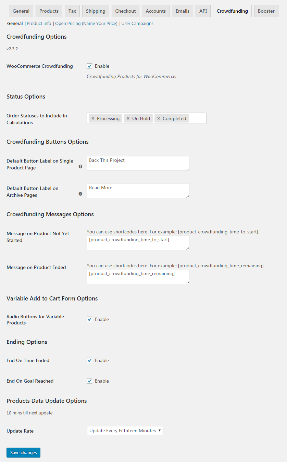Click the Enable label beside End On Goal Reached

[102, 381]
